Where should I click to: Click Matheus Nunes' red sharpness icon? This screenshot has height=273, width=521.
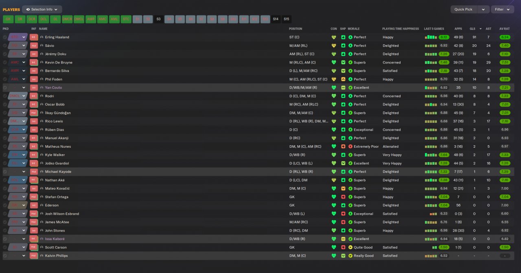[x=343, y=146]
